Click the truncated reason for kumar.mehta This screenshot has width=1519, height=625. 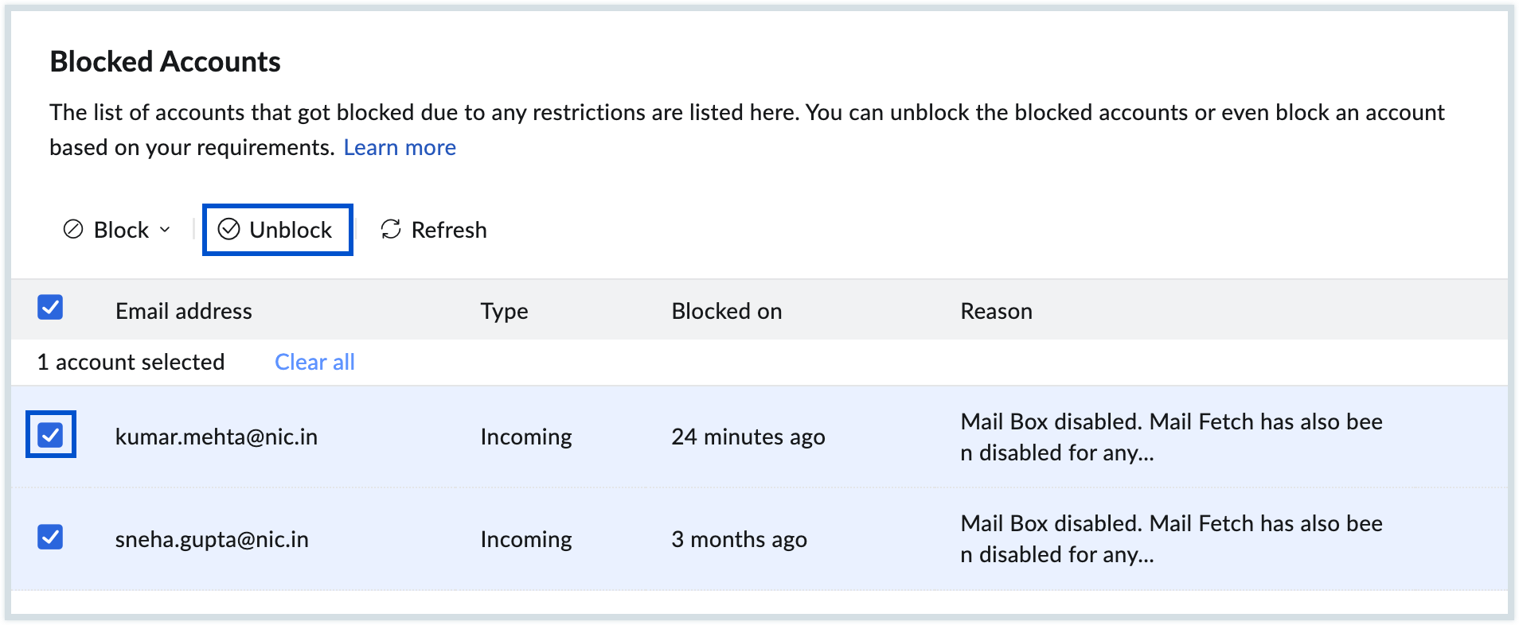click(1170, 437)
